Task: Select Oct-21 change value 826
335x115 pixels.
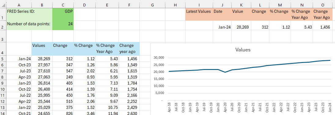Action: 63,113
